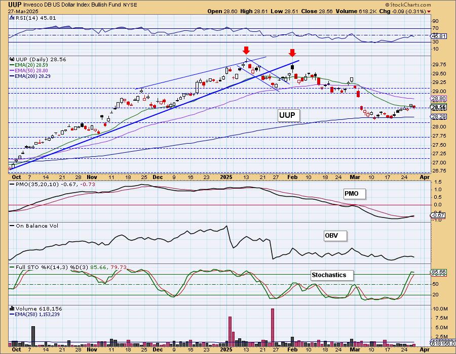Click the 28.56 last price axis tag
This screenshot has height=354, width=456.
click(x=439, y=107)
